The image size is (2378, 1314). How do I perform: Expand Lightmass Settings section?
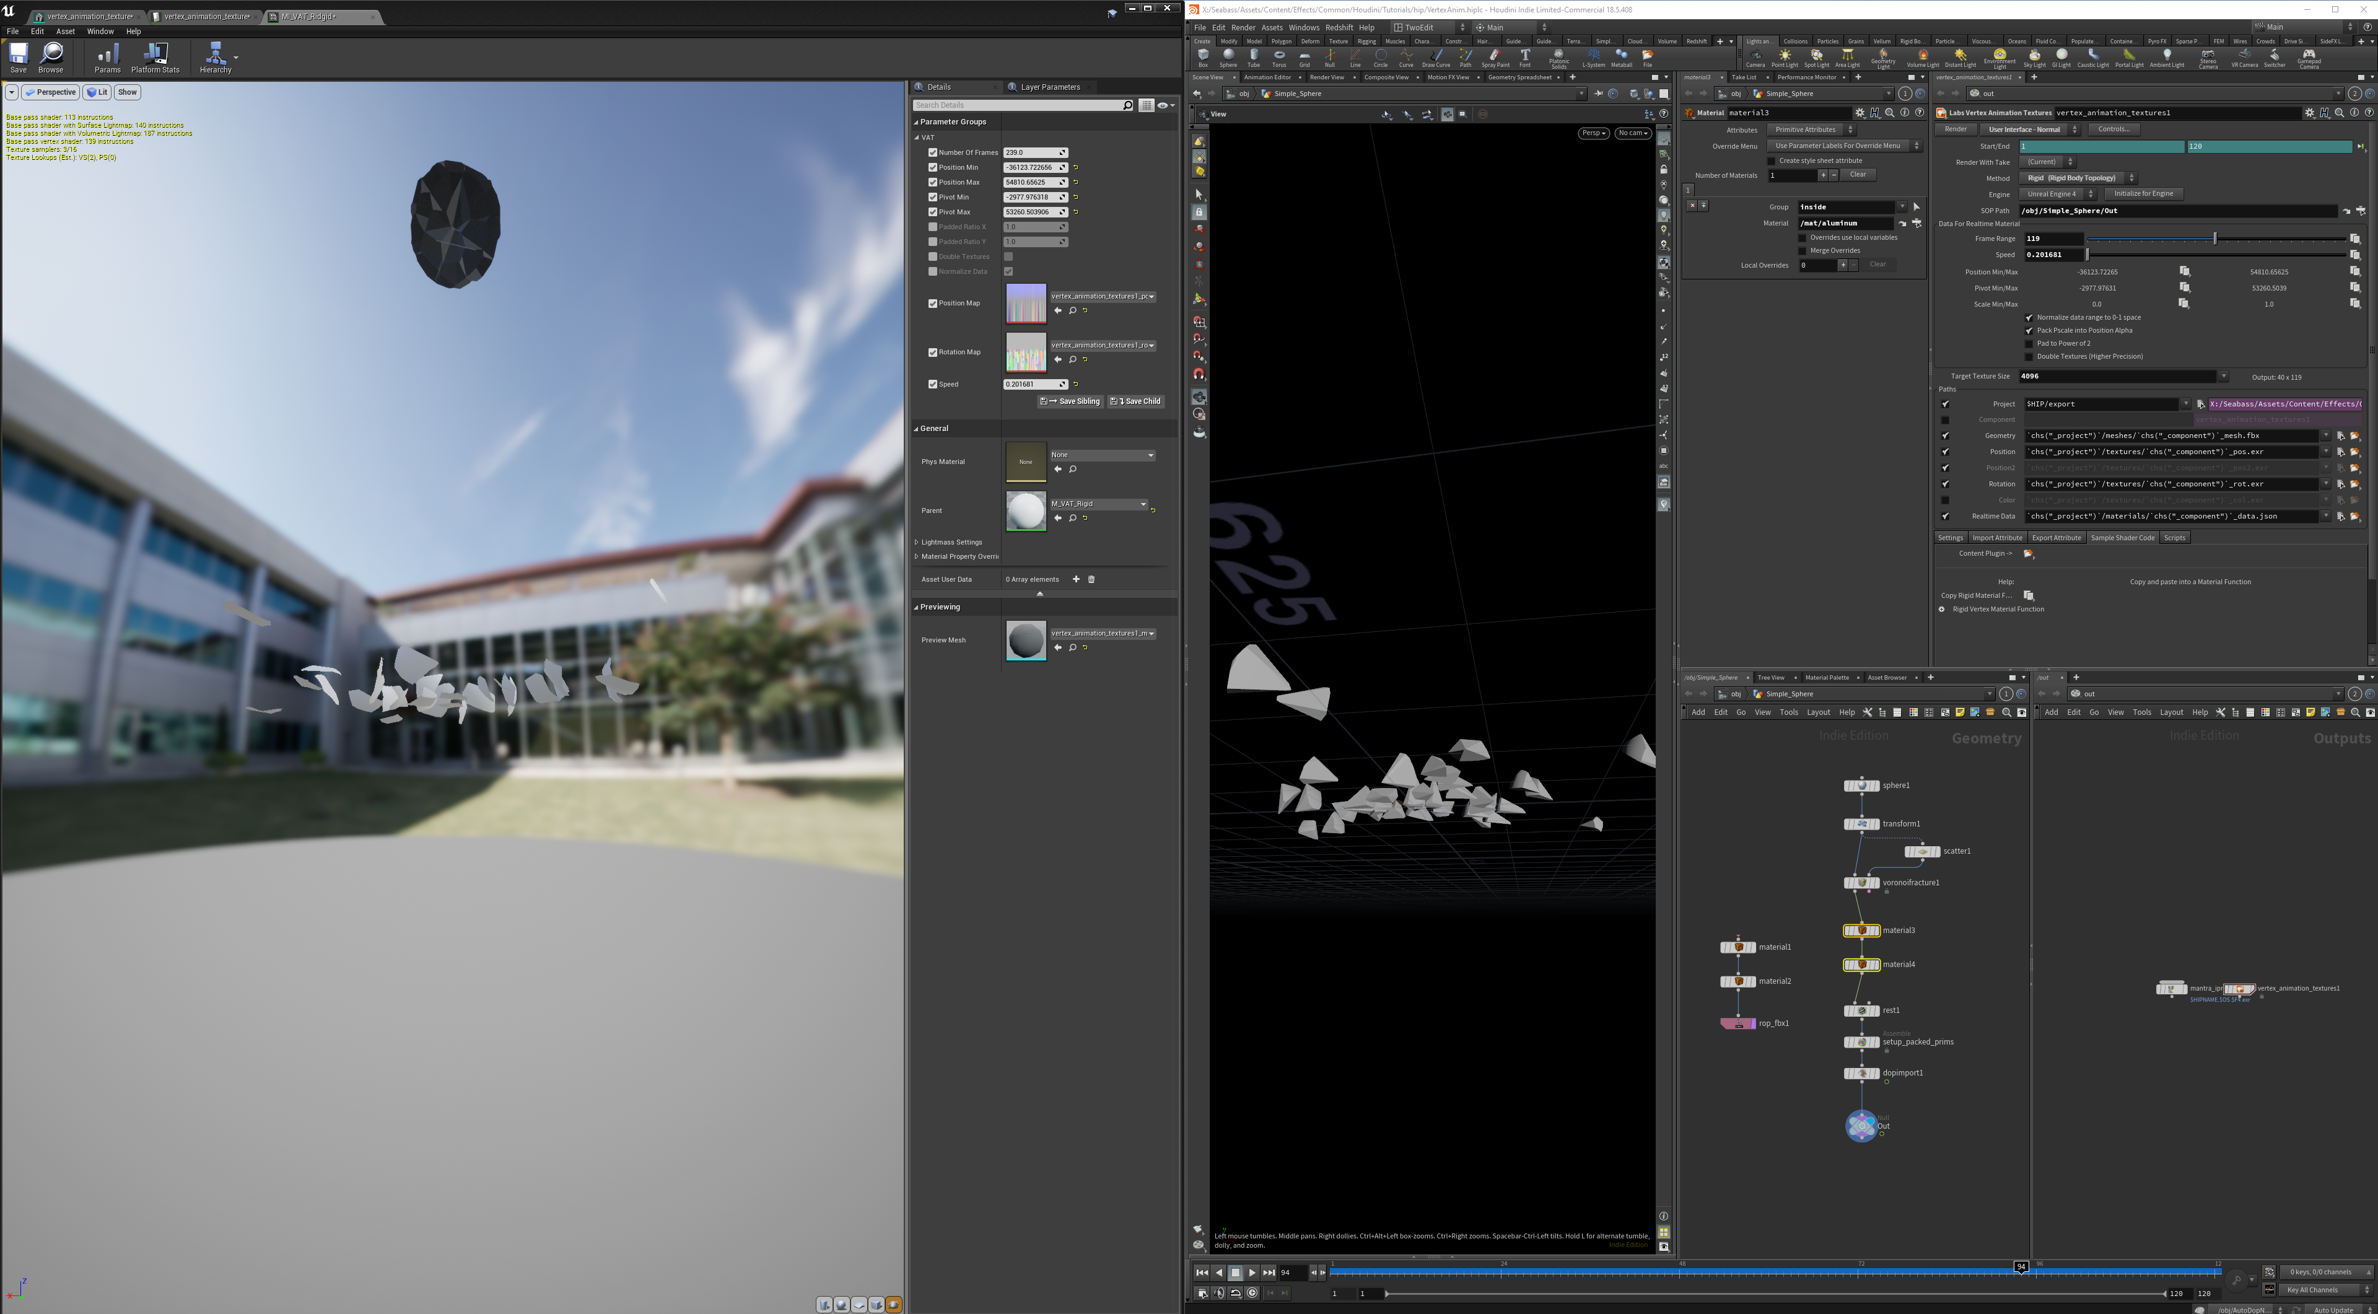[x=917, y=542]
